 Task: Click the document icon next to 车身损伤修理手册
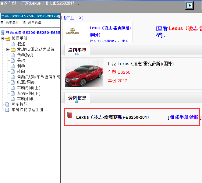tap(7, 110)
